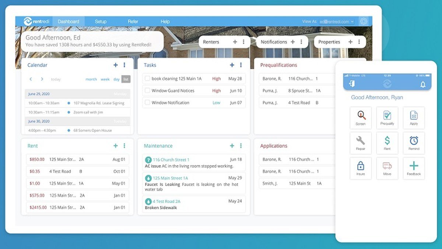This screenshot has width=442, height=249.
Task: Add a new calendar event
Action: click(116, 65)
